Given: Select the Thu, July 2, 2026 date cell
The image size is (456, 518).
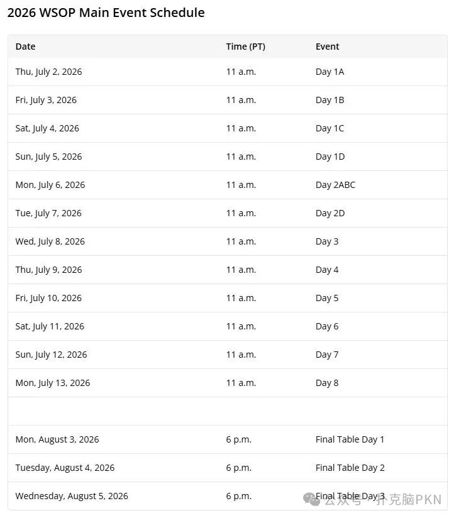Looking at the screenshot, I should [x=48, y=72].
